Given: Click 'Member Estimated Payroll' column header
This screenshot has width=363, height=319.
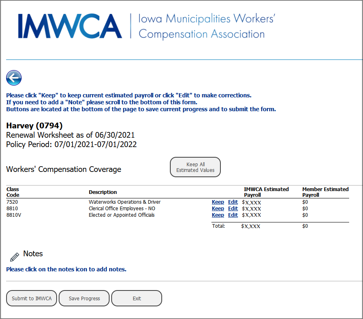Looking at the screenshot, I should click(x=325, y=192).
